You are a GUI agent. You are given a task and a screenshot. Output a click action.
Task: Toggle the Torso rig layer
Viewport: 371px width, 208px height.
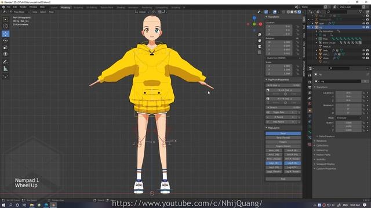(x=283, y=133)
